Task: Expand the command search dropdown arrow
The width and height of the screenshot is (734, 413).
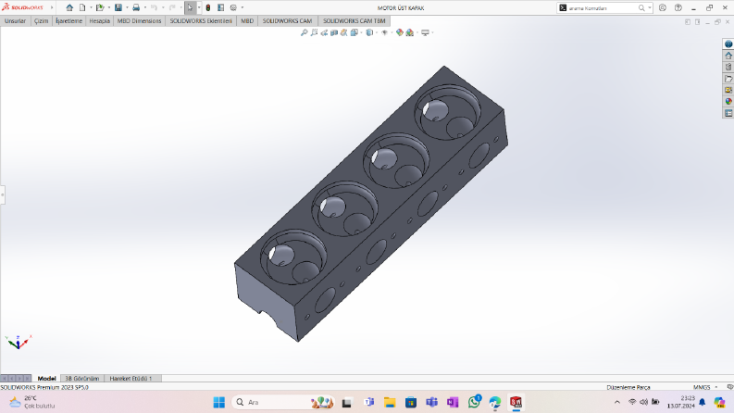Action: point(650,8)
